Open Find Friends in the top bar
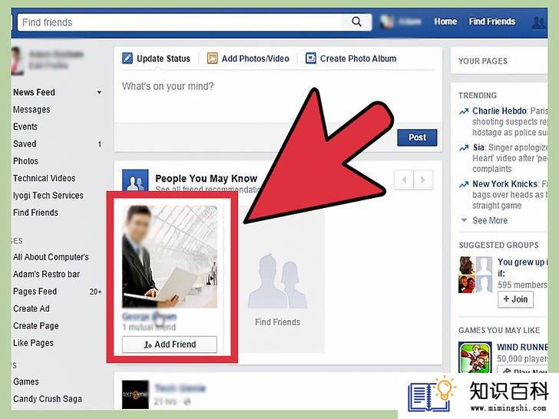The image size is (559, 419). click(x=492, y=21)
